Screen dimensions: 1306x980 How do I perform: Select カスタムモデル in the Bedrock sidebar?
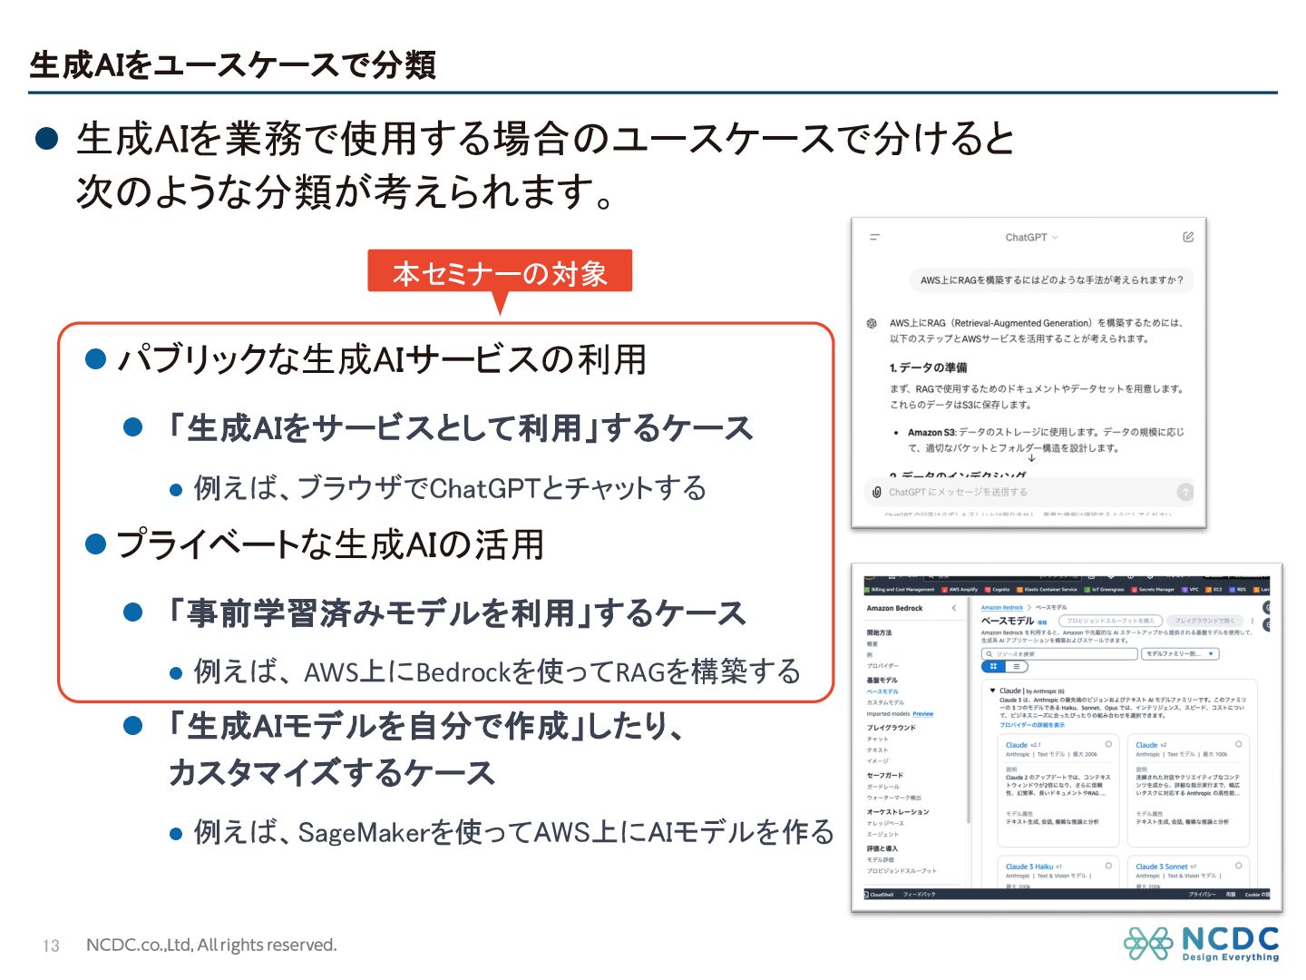[885, 702]
